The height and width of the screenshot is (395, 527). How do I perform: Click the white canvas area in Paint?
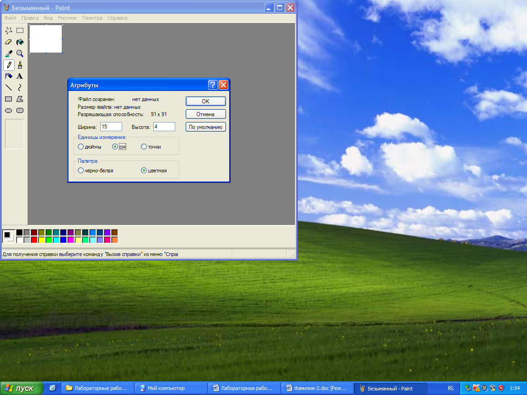(x=46, y=38)
